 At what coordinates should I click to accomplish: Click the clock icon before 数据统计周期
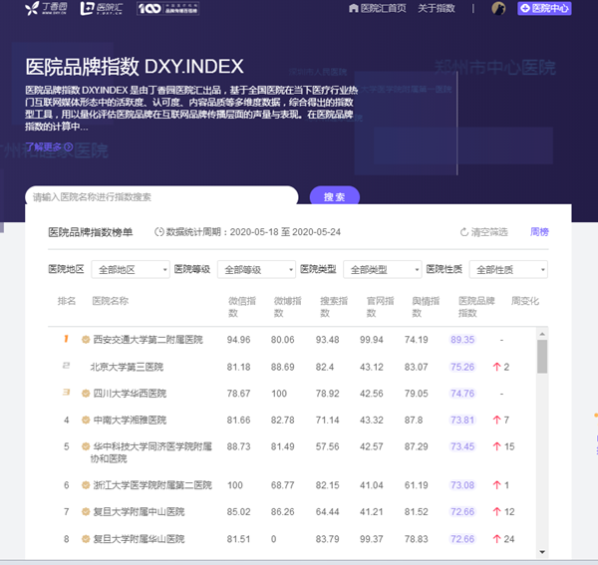pyautogui.click(x=159, y=232)
